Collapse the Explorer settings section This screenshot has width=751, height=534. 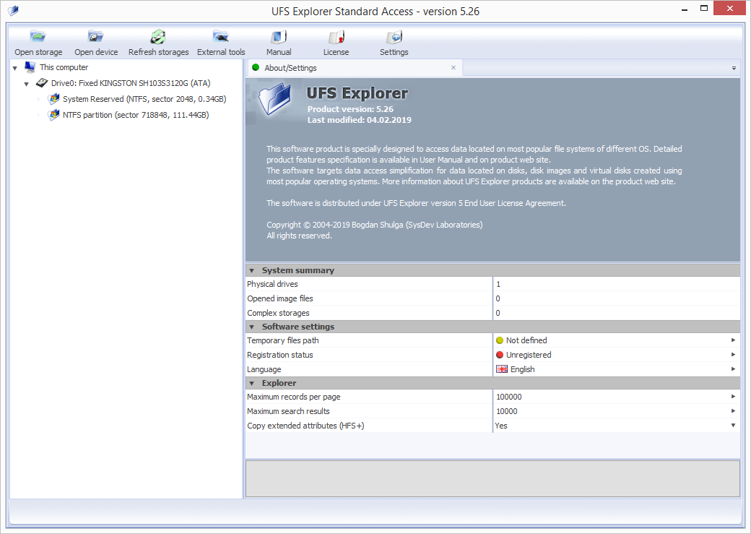click(252, 383)
